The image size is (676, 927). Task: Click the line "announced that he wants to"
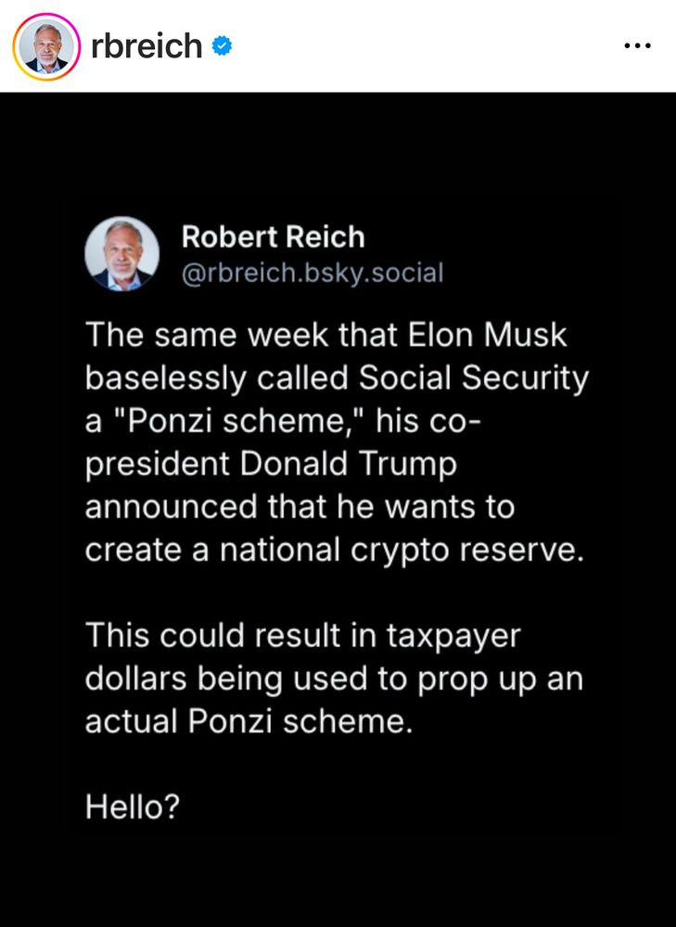(300, 507)
